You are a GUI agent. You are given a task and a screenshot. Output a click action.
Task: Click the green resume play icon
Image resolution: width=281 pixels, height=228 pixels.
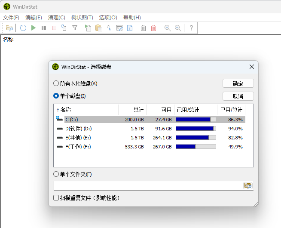point(34,28)
